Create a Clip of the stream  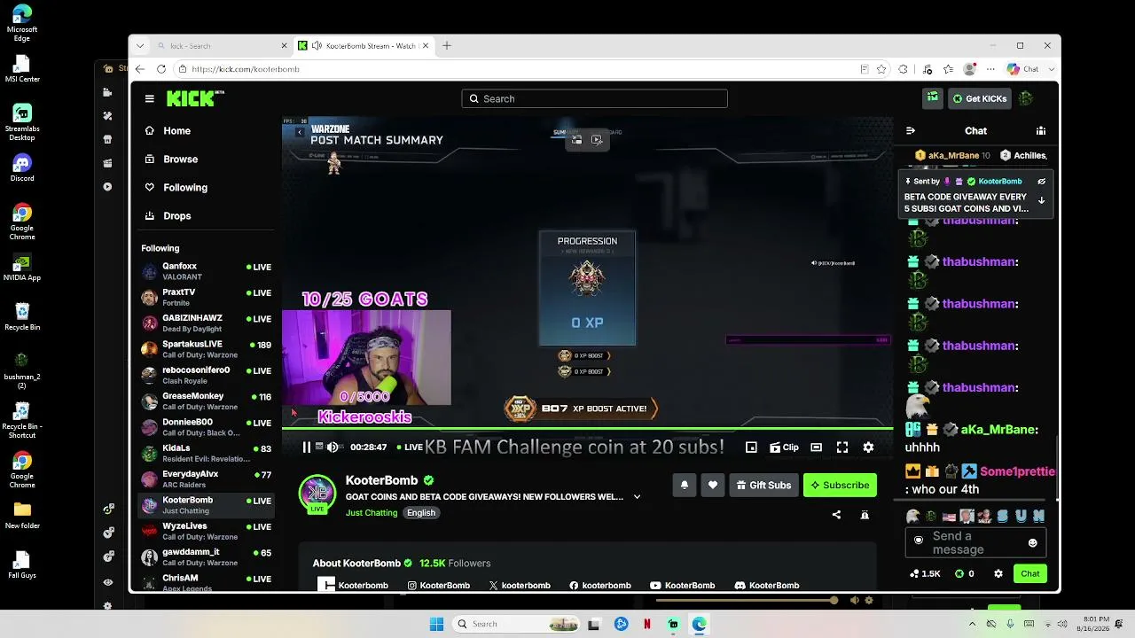[x=784, y=447]
